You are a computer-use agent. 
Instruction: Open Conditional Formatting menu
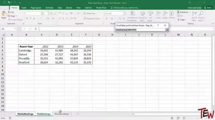(x=132, y=16)
